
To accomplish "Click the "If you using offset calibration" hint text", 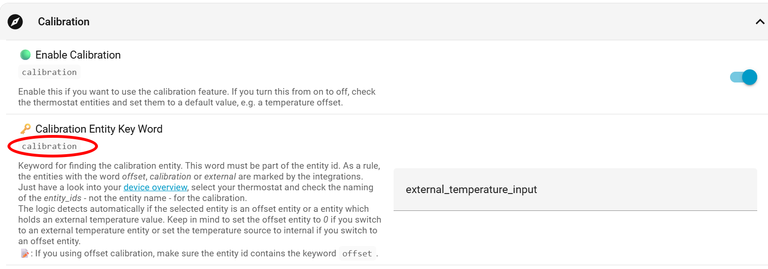I will pos(185,254).
